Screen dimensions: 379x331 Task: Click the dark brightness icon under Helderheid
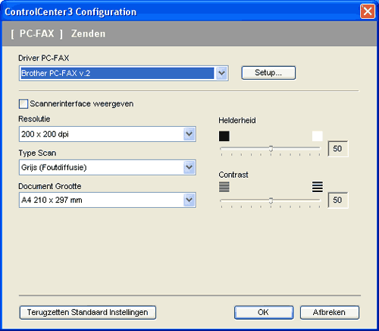pyautogui.click(x=224, y=136)
